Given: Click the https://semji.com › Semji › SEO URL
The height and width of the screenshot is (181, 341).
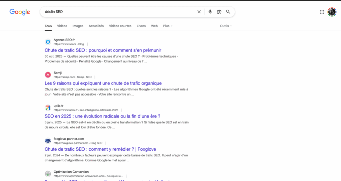Looking at the screenshot, I should [x=73, y=77].
